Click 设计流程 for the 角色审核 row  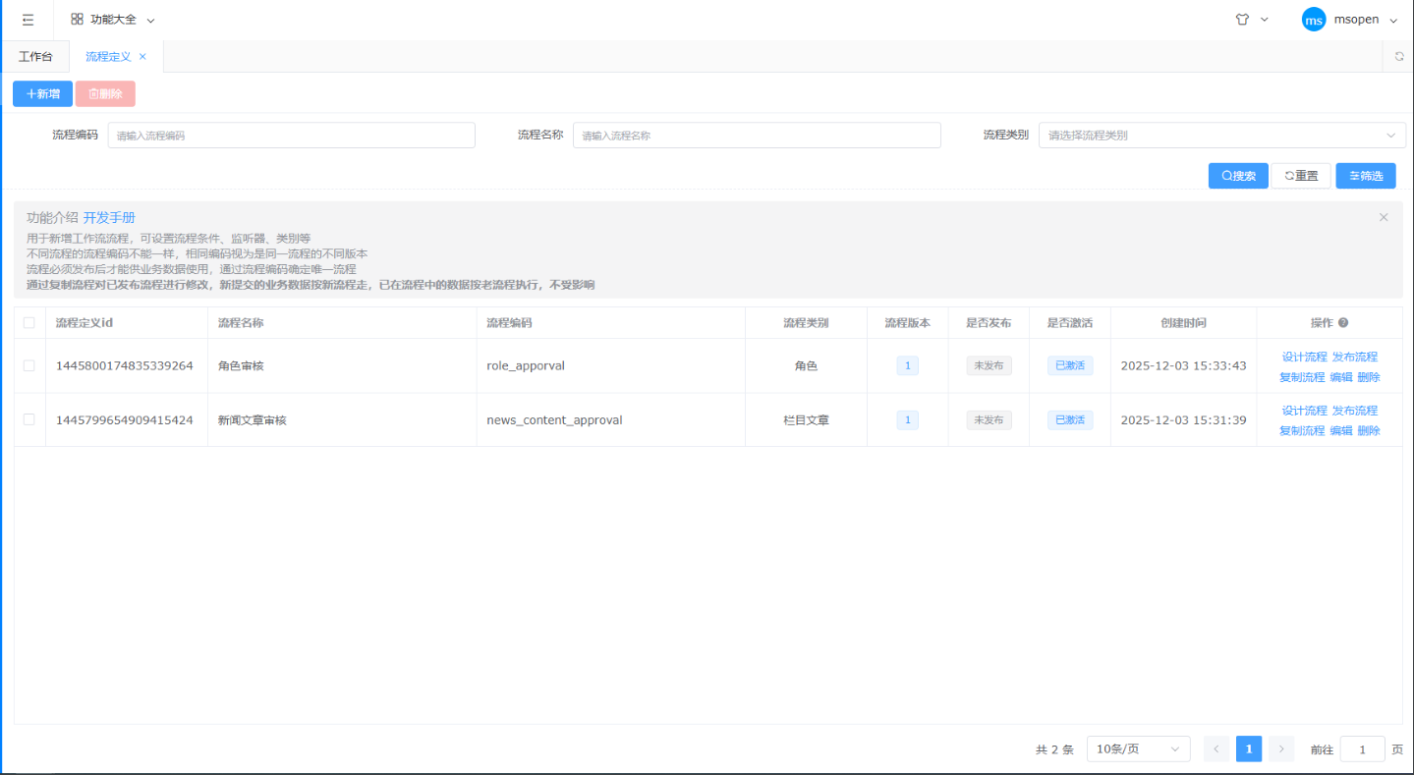(x=1304, y=357)
